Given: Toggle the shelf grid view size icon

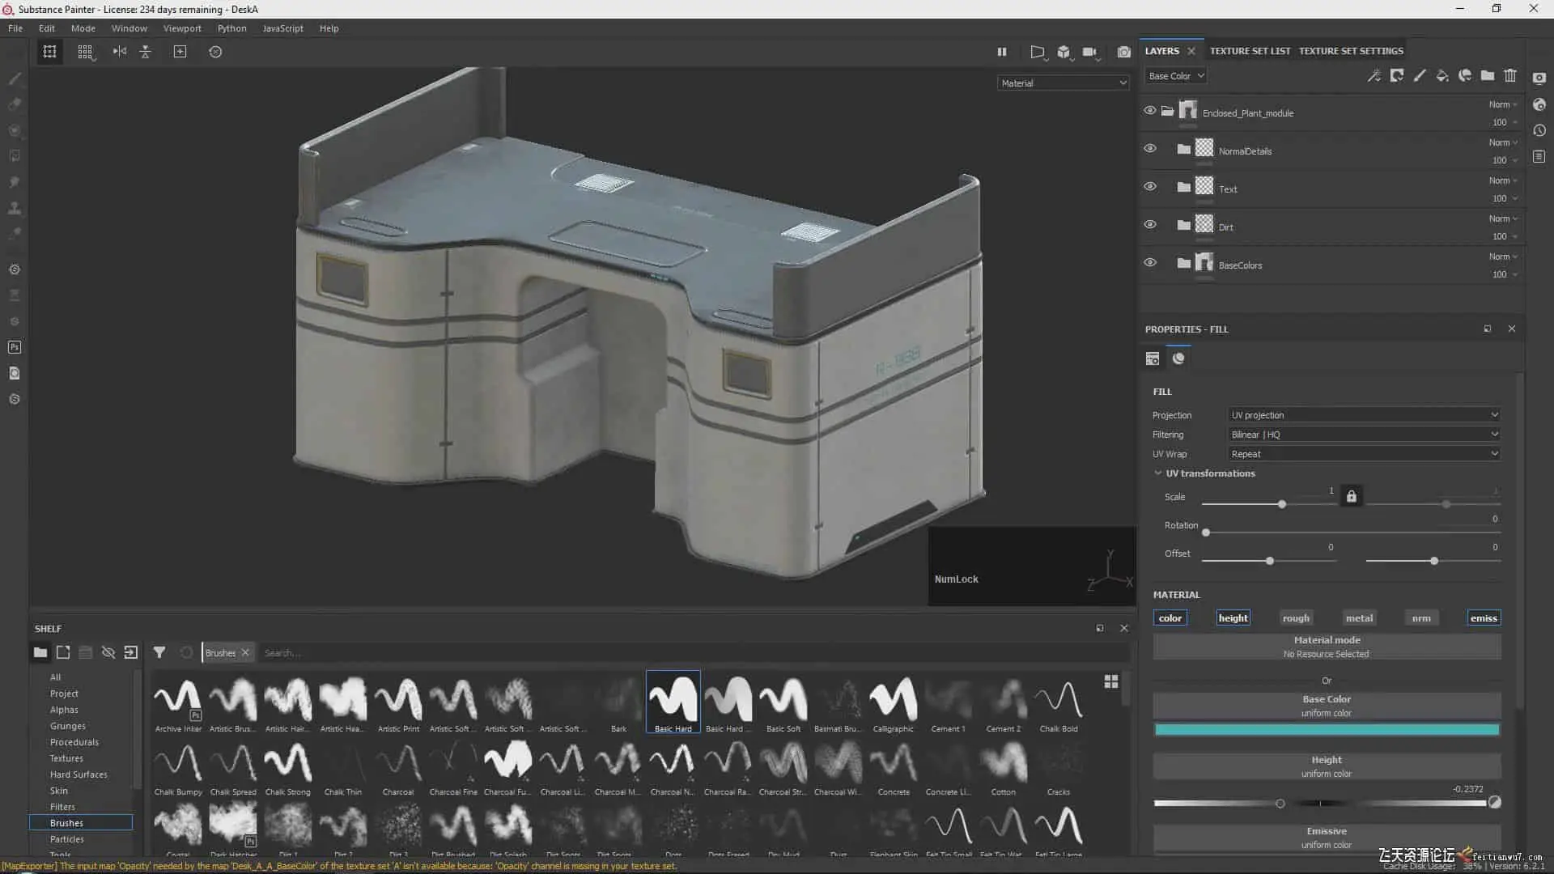Looking at the screenshot, I should pos(1111,681).
